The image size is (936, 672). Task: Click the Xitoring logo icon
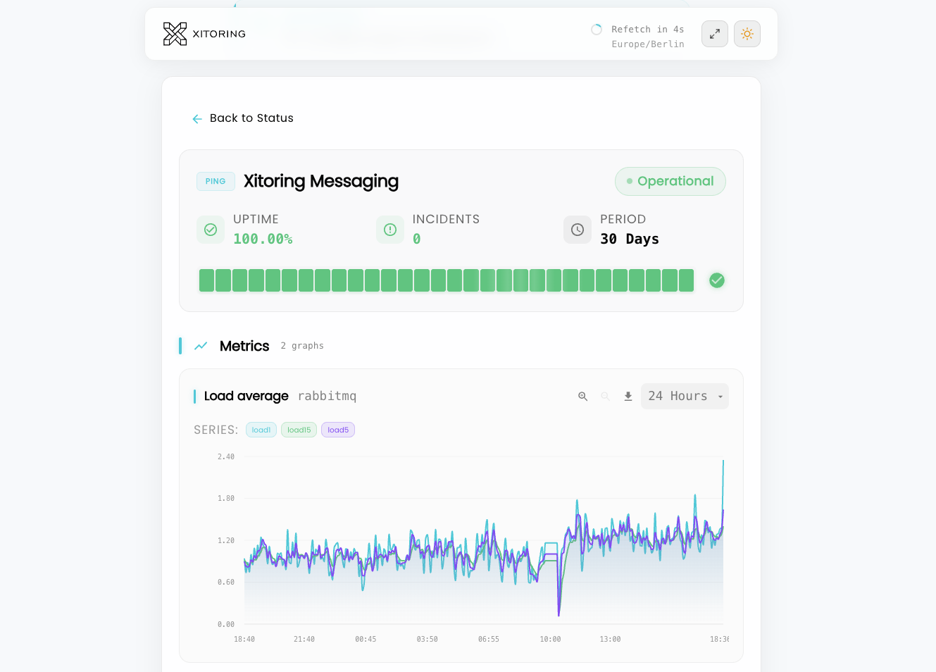tap(175, 34)
